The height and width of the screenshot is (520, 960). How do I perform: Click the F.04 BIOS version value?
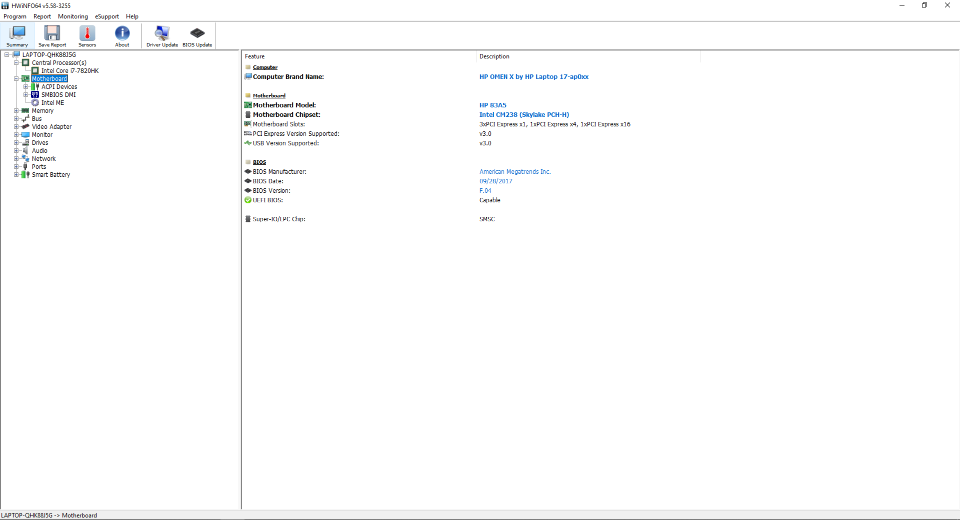tap(485, 191)
